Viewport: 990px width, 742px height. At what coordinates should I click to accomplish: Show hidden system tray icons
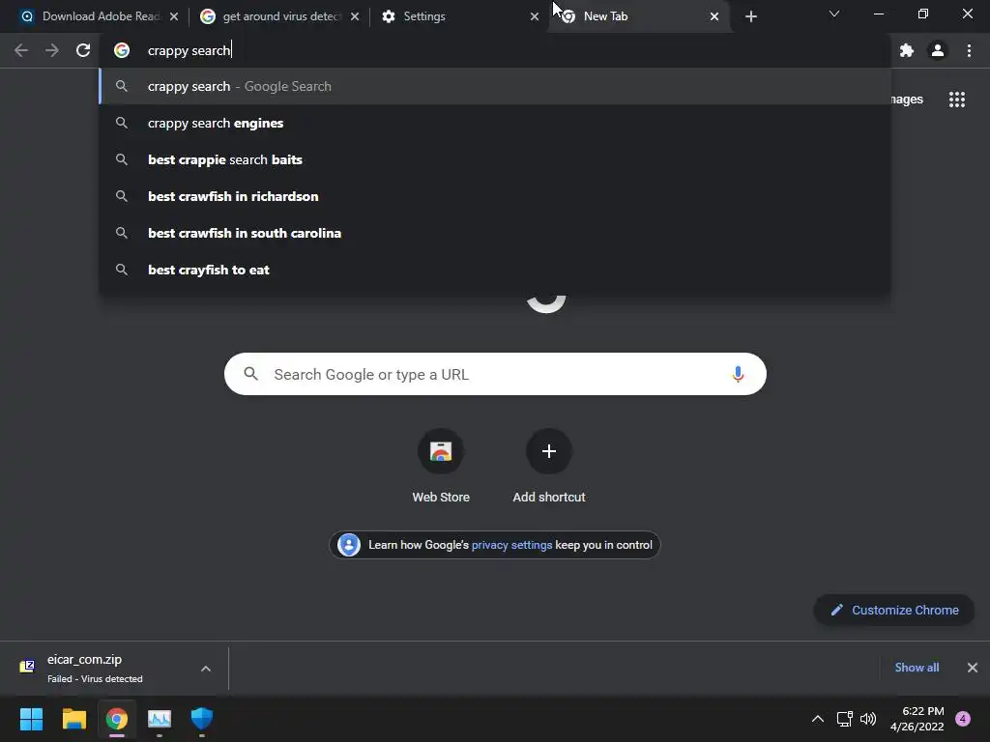click(x=818, y=719)
